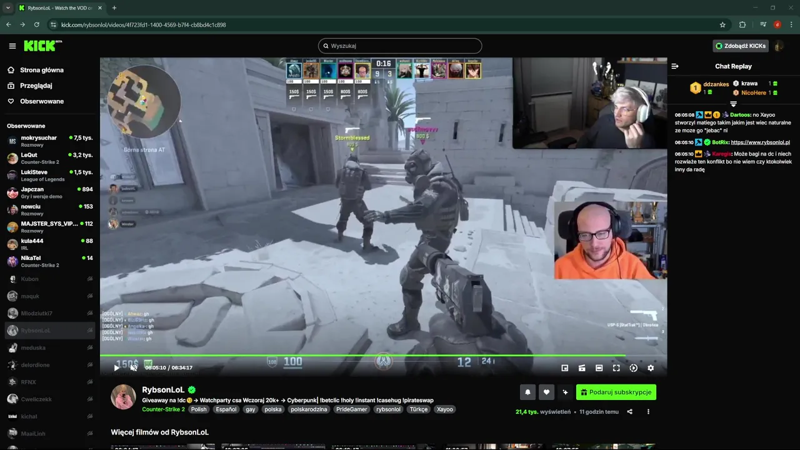This screenshot has height=450, width=800.
Task: Open offline maquk channel
Action: 50,296
